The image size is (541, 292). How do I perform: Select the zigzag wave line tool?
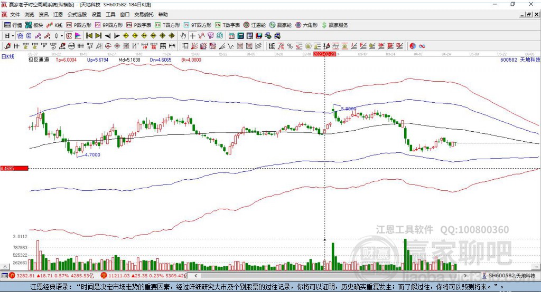click(230, 46)
